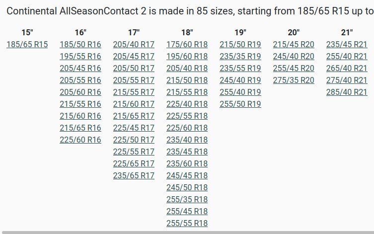Click the 175/60 R18 size link
The image size is (374, 234).
click(x=187, y=45)
